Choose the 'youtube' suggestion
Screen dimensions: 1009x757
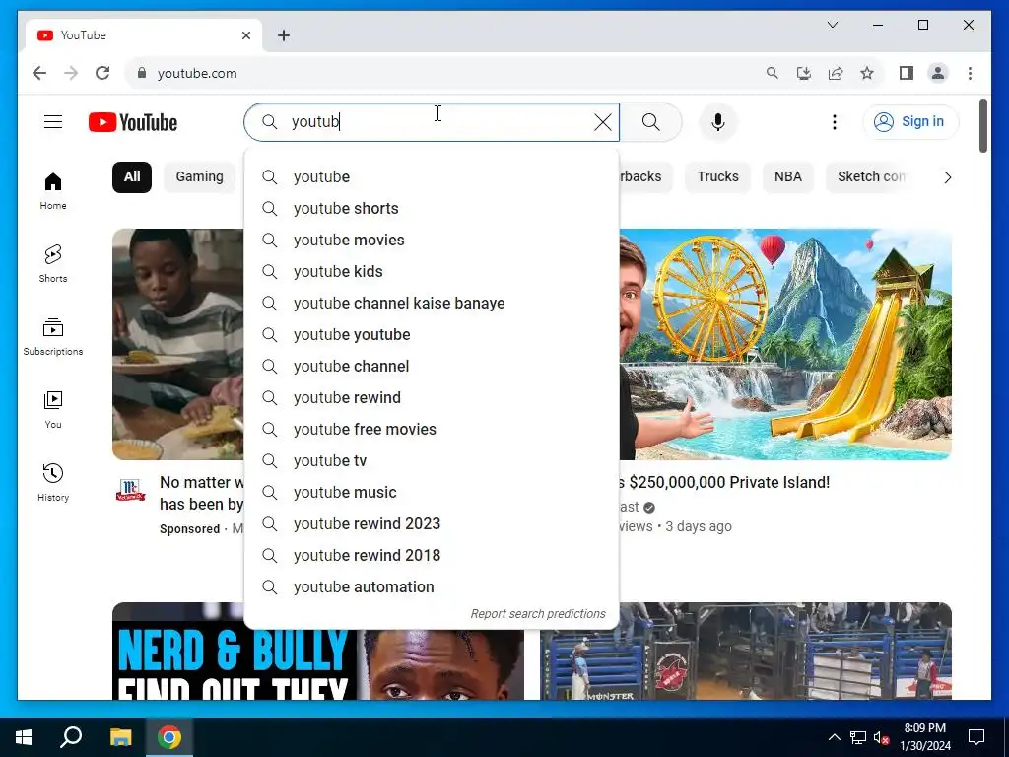click(x=432, y=177)
